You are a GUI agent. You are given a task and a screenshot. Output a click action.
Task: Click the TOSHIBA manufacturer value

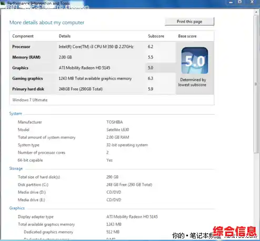[115, 122]
